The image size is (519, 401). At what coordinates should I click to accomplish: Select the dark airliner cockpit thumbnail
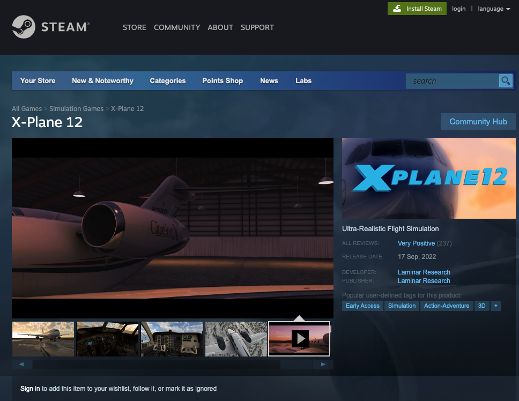pyautogui.click(x=107, y=339)
